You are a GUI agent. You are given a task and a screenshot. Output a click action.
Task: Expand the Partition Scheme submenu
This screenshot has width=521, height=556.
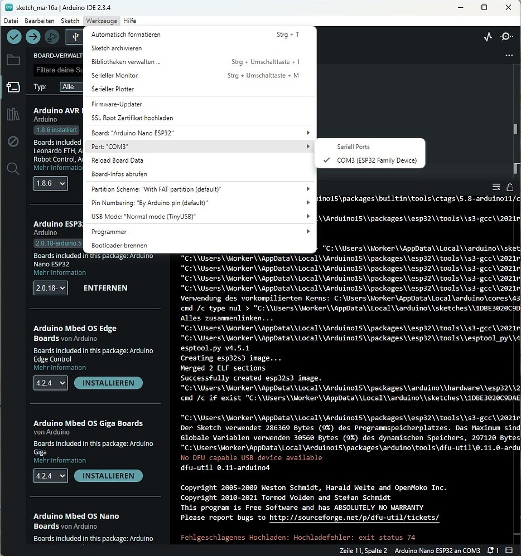coord(156,189)
